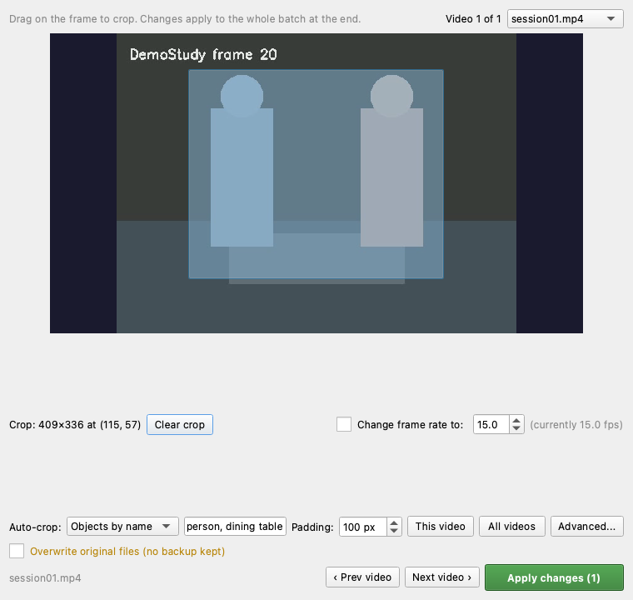Click inside the highlighted crop rectangle
Image resolution: width=633 pixels, height=600 pixels.
[316, 174]
